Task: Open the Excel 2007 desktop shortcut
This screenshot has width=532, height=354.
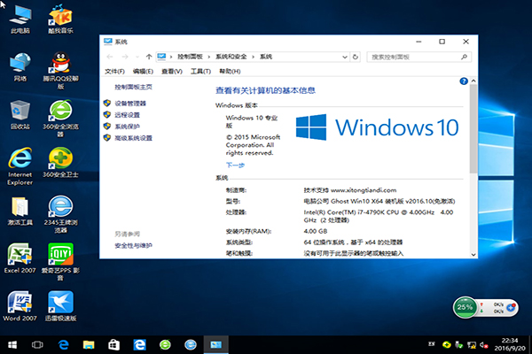Action: click(20, 258)
